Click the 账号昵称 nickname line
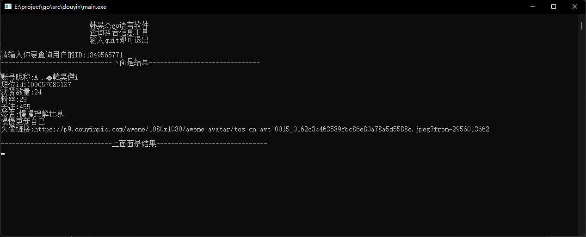Viewport: 586px width, 237px height. point(39,77)
